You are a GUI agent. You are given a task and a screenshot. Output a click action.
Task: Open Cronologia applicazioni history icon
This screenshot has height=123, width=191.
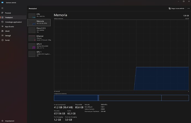2,22
